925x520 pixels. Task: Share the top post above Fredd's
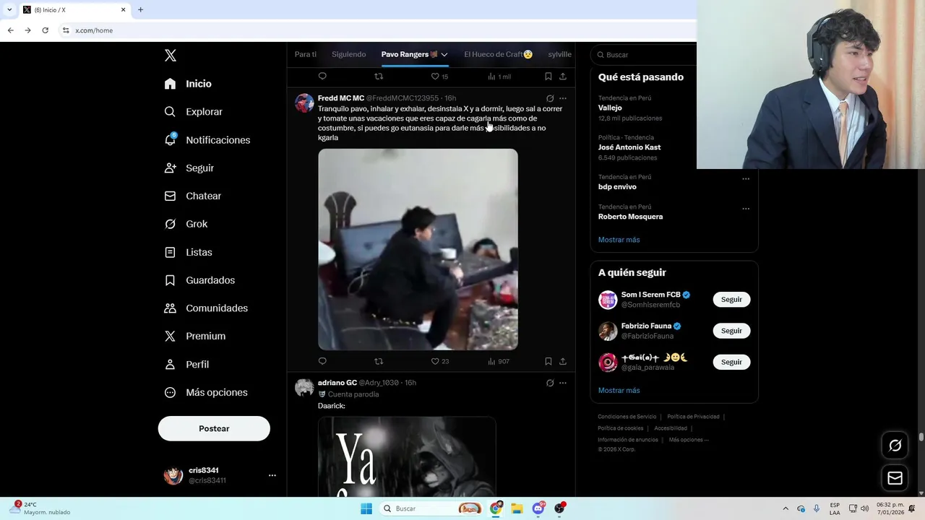coord(563,77)
